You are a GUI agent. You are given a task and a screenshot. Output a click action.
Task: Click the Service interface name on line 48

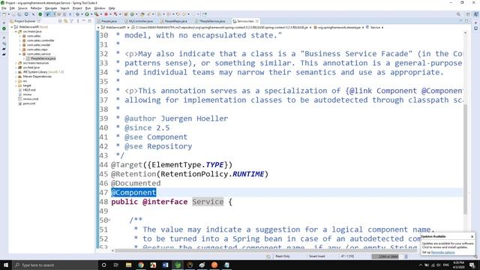coord(208,202)
